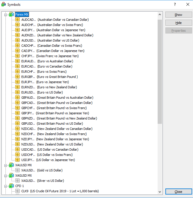Click the question mark help button
The image size is (193, 198).
175,4
